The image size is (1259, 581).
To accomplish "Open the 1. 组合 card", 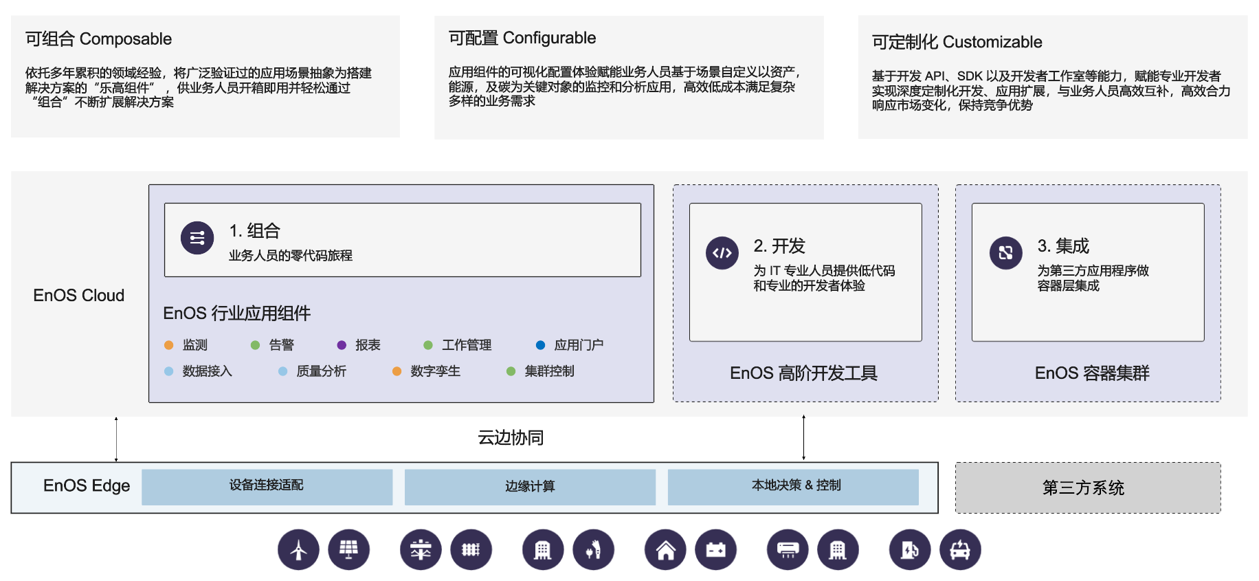I will 403,240.
